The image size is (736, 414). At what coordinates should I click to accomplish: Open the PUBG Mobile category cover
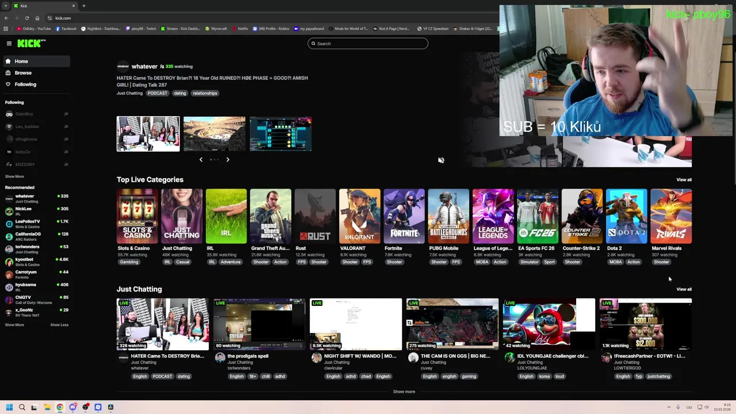448,216
